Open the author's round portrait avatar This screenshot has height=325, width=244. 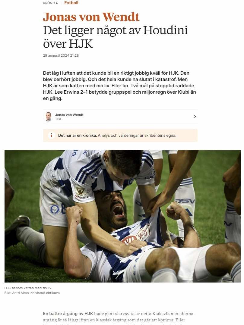coord(49,117)
